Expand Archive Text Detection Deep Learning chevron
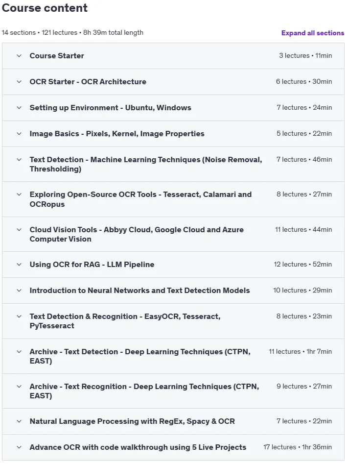347x464 pixels. [19, 351]
